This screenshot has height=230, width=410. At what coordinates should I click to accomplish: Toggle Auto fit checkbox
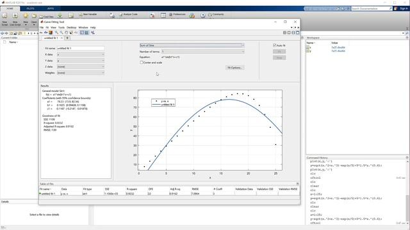pos(275,45)
